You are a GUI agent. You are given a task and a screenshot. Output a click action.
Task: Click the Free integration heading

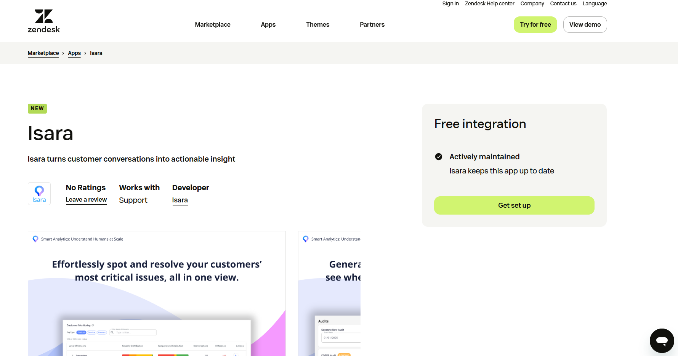(x=480, y=124)
